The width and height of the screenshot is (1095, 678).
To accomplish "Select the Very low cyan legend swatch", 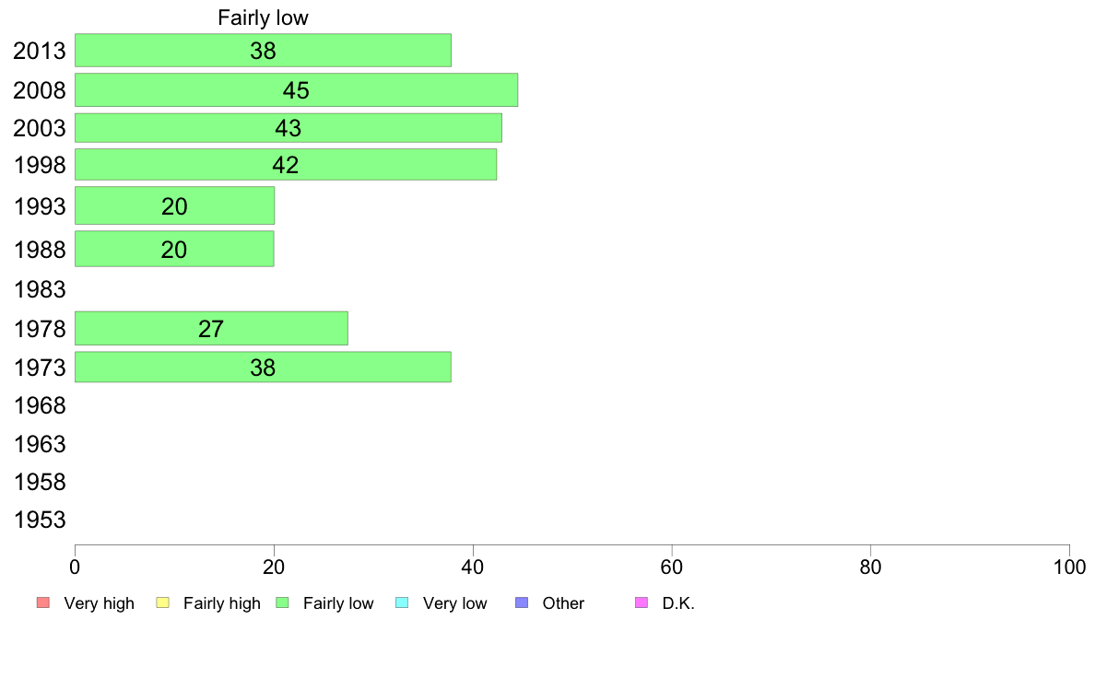I will click(x=402, y=602).
